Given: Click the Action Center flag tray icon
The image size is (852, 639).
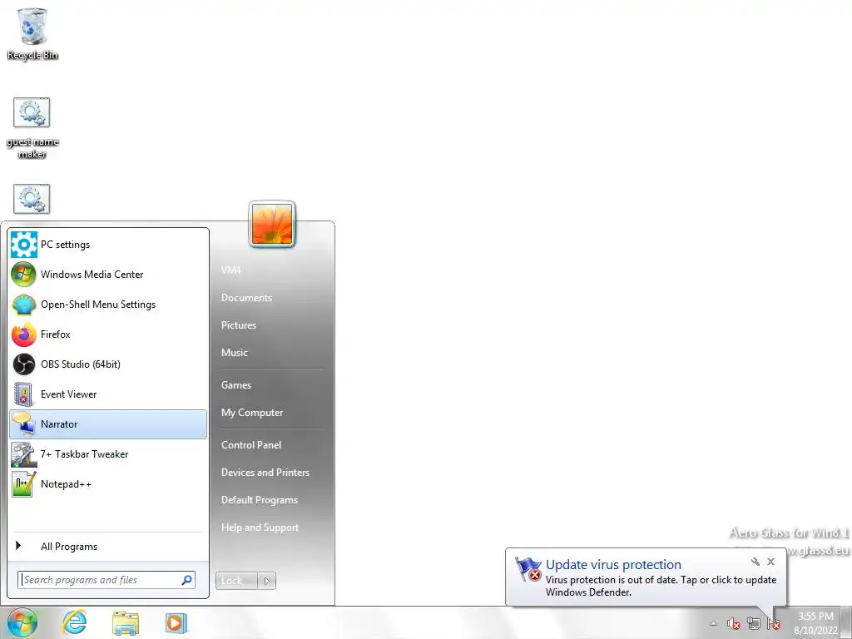Looking at the screenshot, I should tap(774, 624).
